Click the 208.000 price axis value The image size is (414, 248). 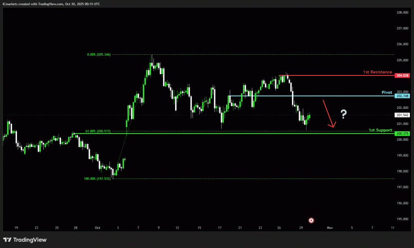[x=401, y=13]
